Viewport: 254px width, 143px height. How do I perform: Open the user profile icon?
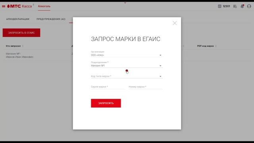249,6
